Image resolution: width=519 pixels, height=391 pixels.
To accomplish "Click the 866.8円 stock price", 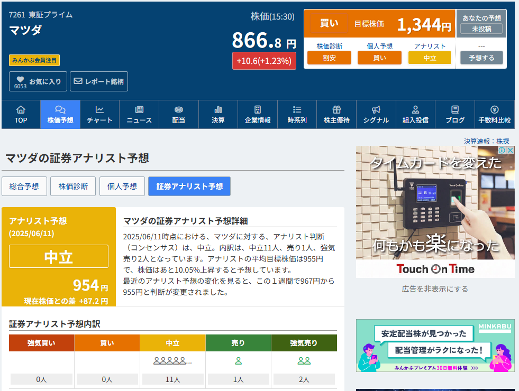I will click(264, 40).
